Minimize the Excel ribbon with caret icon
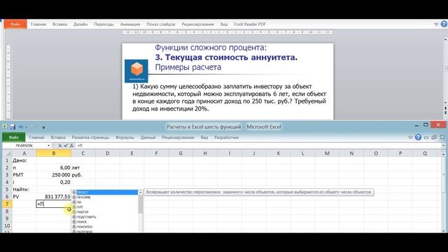This screenshot has width=448, height=252. click(x=411, y=137)
